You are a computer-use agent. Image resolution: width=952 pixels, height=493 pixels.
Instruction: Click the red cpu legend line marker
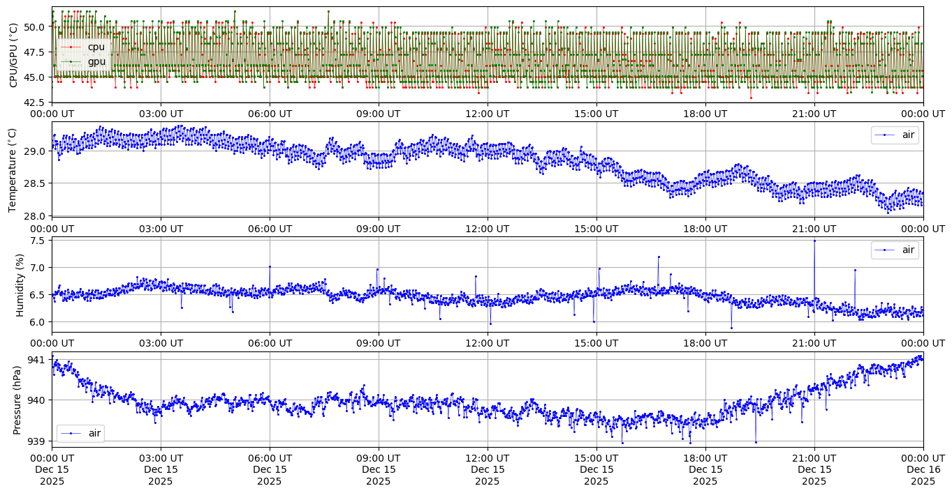click(71, 47)
